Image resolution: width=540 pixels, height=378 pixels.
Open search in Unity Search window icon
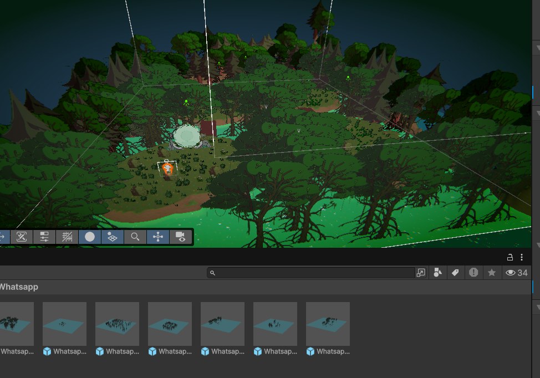(x=421, y=273)
